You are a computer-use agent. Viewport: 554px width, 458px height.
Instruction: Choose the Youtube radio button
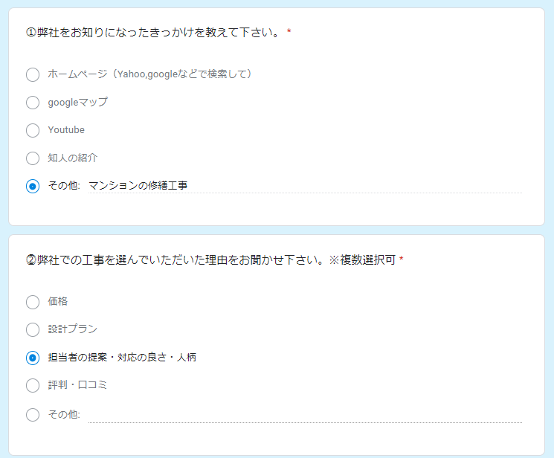tap(33, 130)
